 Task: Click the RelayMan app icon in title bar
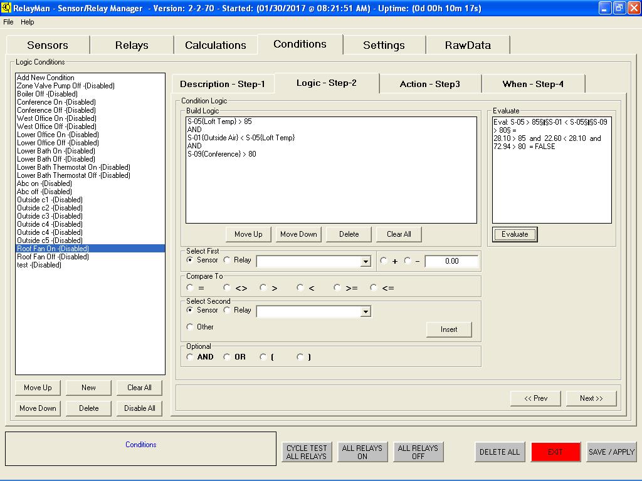(x=6, y=8)
